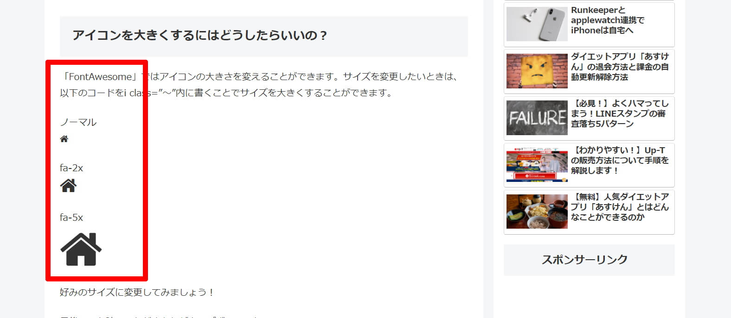Image resolution: width=731 pixels, height=318 pixels.
Task: Click the ノーマル label text
Action: point(78,122)
